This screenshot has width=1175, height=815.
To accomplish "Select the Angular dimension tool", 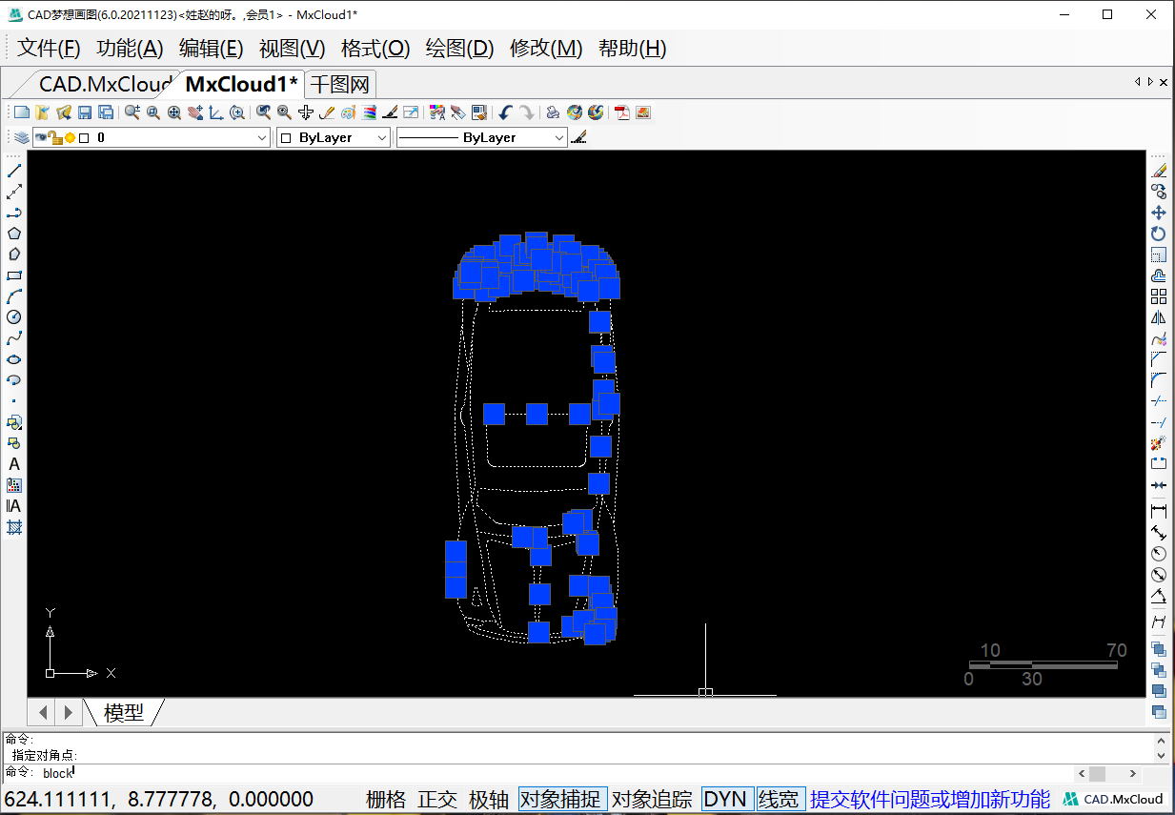I will pos(1159,596).
